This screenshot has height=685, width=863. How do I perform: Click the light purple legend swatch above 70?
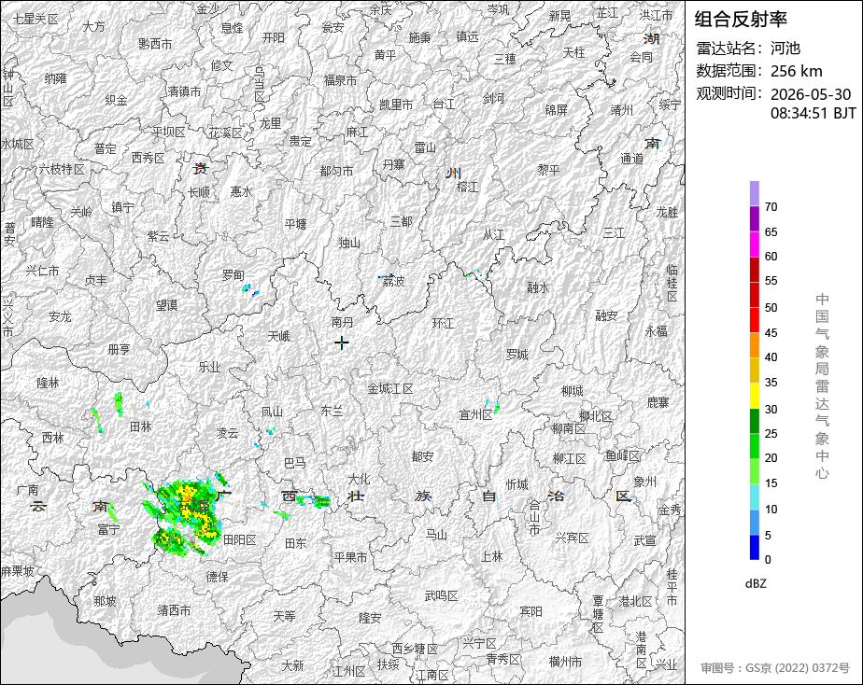click(755, 193)
